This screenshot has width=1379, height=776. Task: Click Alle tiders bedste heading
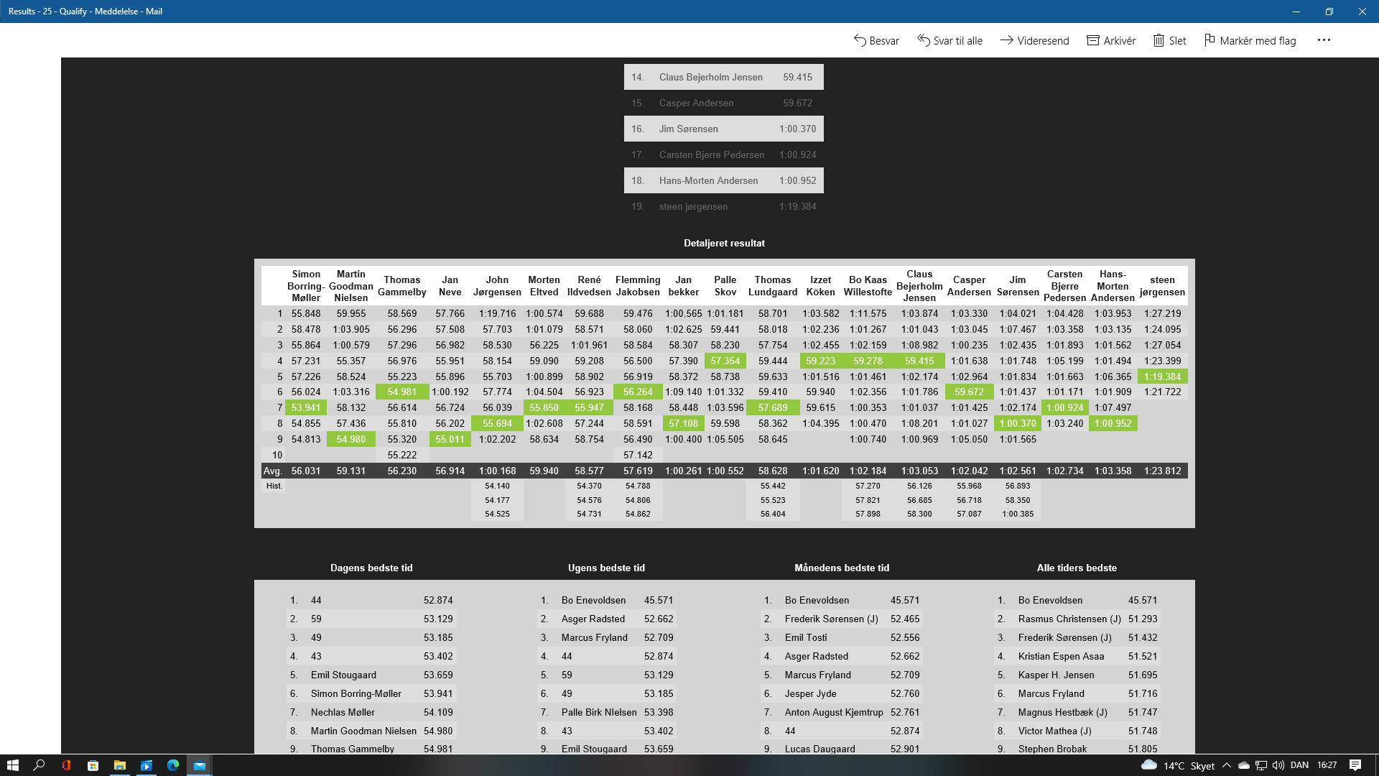(x=1077, y=568)
